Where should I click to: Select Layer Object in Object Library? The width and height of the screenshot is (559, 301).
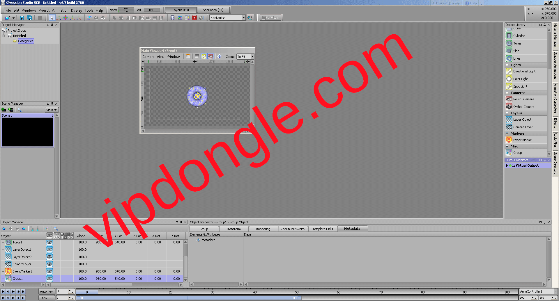click(x=526, y=120)
